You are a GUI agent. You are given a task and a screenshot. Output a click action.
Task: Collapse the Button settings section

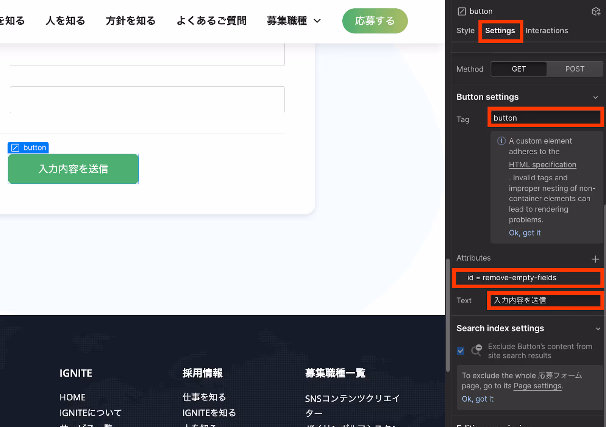click(595, 97)
